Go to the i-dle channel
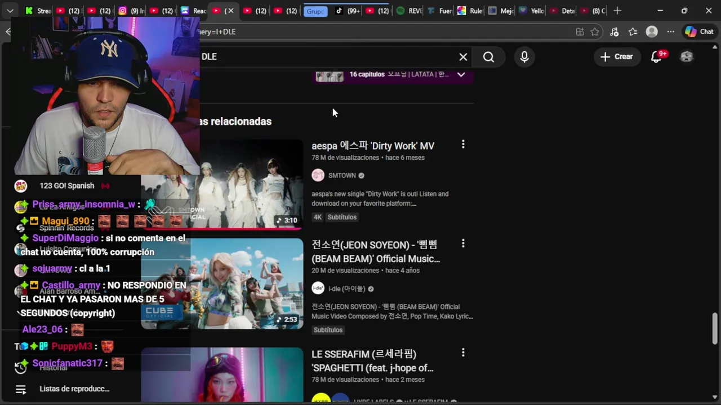 346,289
